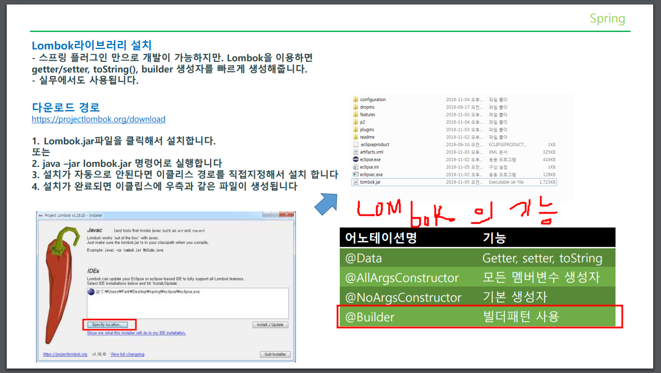Click the 128KB size of eclipsec.exe
Image resolution: width=661 pixels, height=373 pixels.
[549, 175]
